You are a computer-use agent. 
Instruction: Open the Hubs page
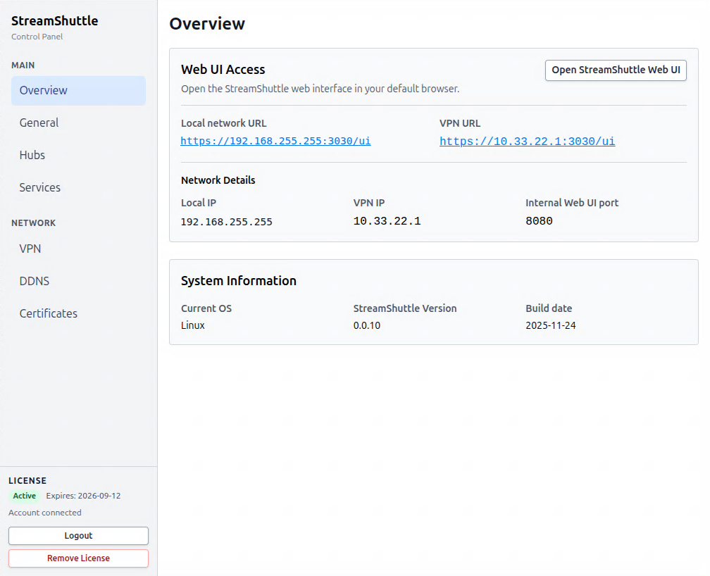(x=78, y=155)
